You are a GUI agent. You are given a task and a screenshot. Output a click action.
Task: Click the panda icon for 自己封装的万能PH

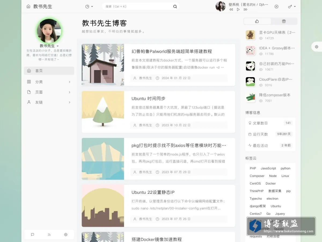point(250,66)
